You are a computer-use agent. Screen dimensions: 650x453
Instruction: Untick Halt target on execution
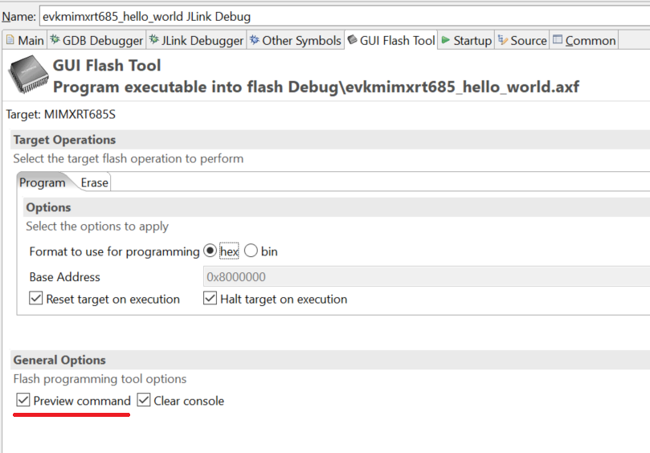point(210,299)
